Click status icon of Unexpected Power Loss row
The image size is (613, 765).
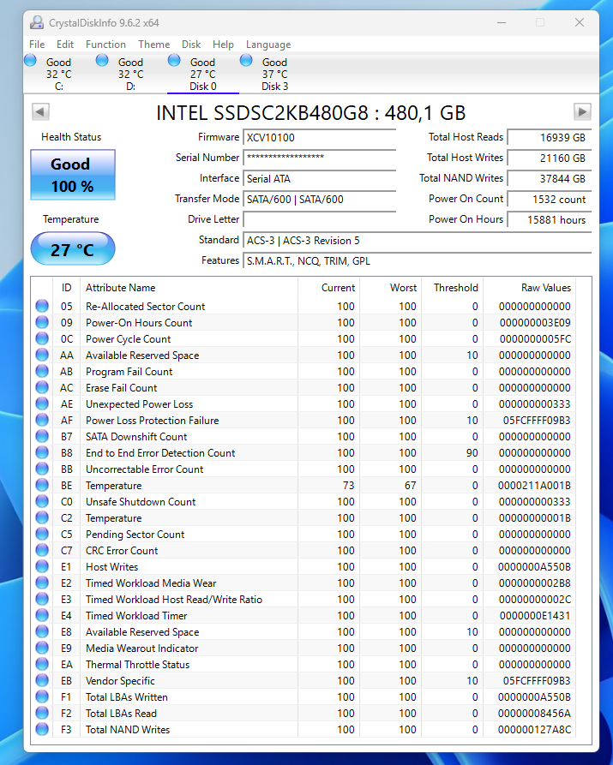[42, 403]
